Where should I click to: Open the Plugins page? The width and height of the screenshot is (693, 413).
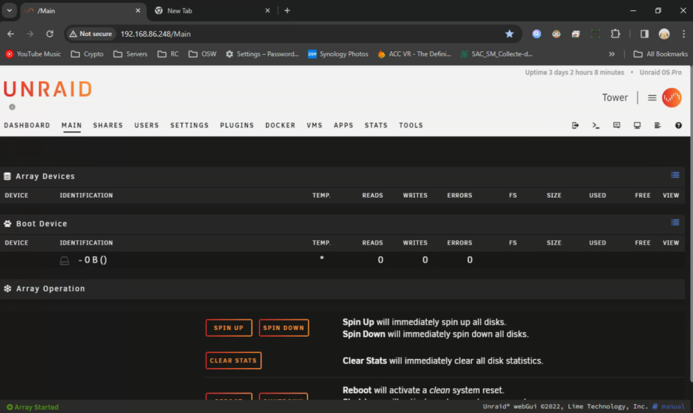(x=237, y=125)
